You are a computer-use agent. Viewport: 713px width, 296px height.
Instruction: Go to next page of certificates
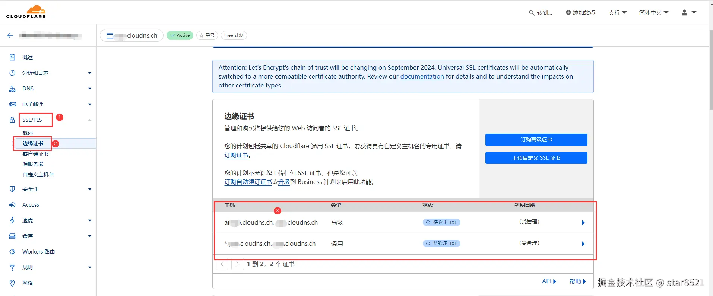[x=238, y=264]
